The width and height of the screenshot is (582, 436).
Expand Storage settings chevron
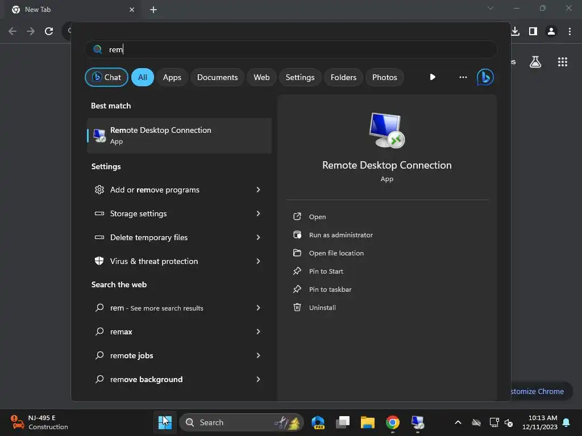point(259,213)
